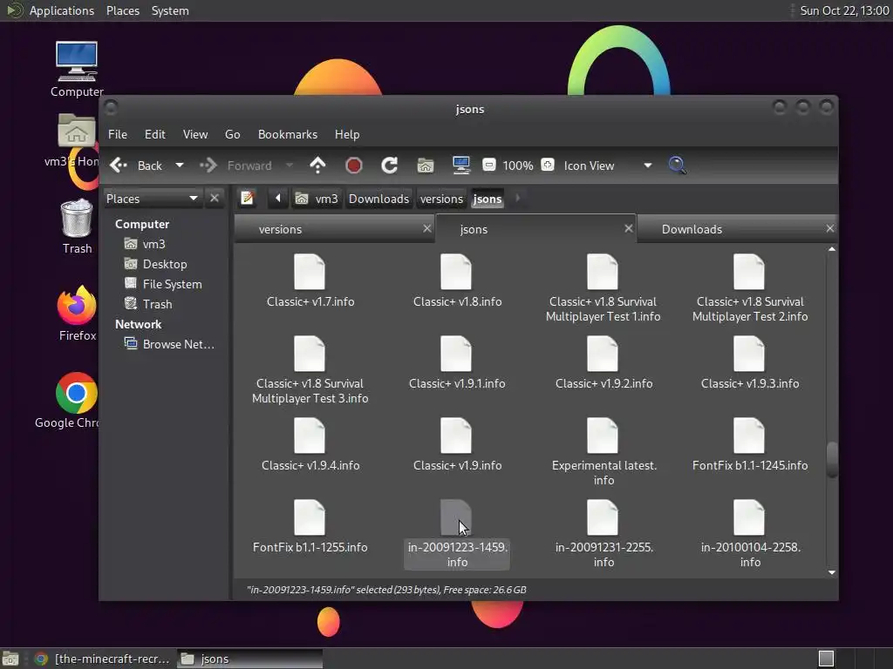Screen dimensions: 893x669
Task: Select Classic+ v1.8 Survival Multiplayer Test 1.info
Action: 603,272
